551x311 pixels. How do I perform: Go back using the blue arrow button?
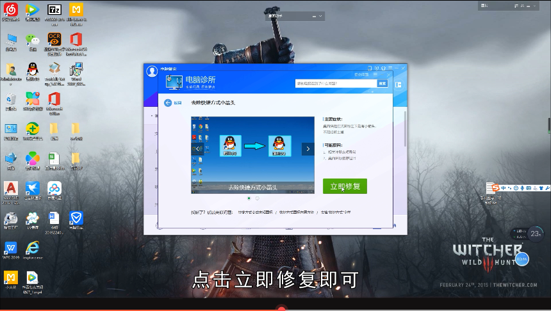tap(168, 102)
